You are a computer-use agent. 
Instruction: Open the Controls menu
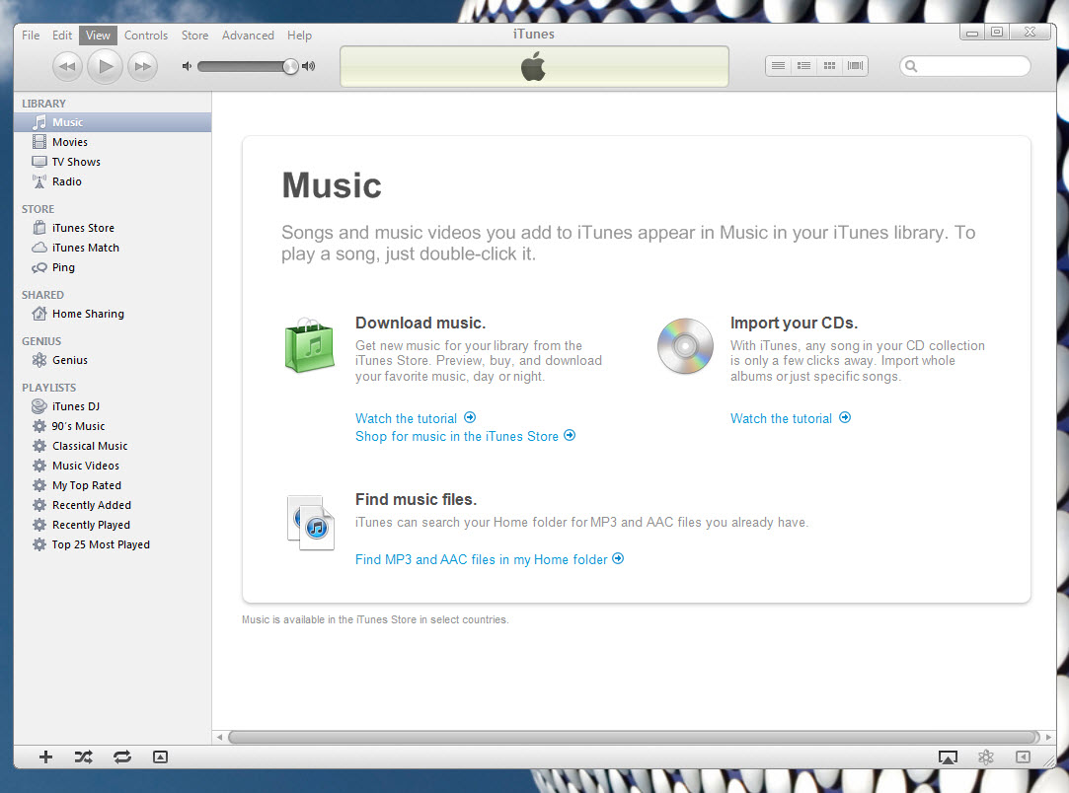pyautogui.click(x=146, y=36)
